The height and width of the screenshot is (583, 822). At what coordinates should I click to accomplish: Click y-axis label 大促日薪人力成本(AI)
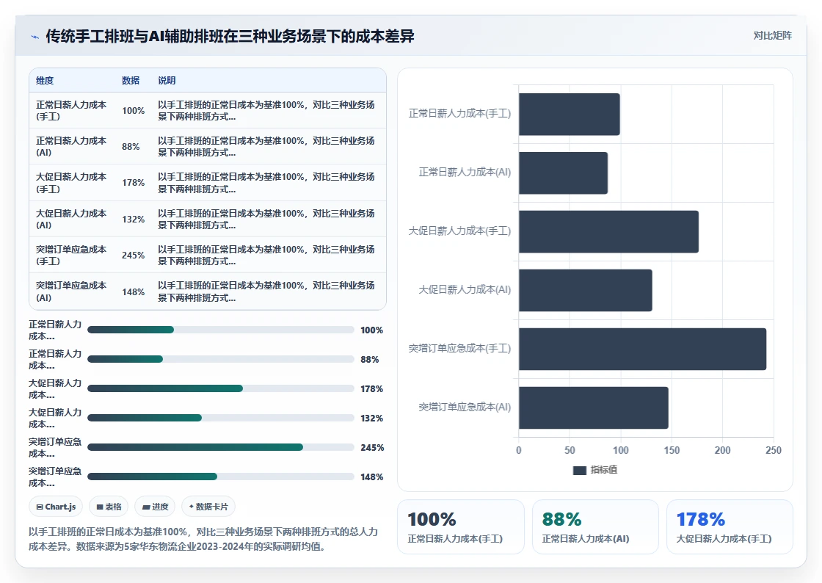pyautogui.click(x=465, y=290)
